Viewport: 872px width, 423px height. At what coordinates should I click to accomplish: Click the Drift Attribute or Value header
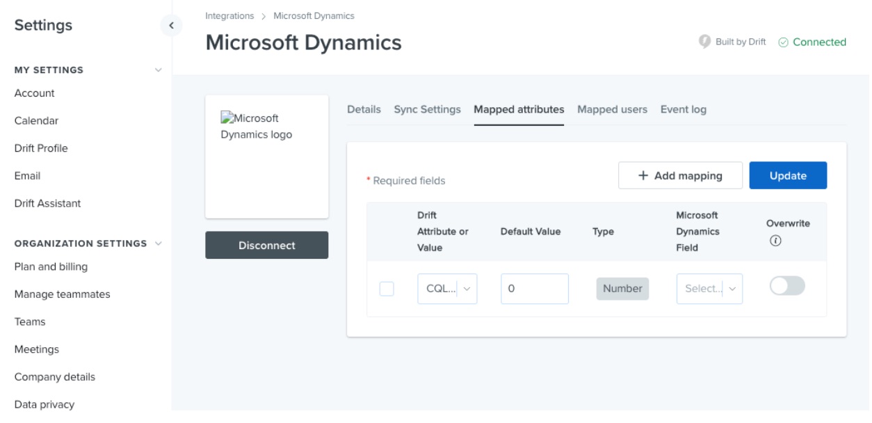pyautogui.click(x=443, y=231)
